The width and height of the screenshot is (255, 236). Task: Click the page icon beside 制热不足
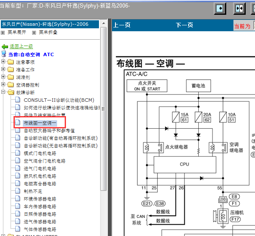18,191
